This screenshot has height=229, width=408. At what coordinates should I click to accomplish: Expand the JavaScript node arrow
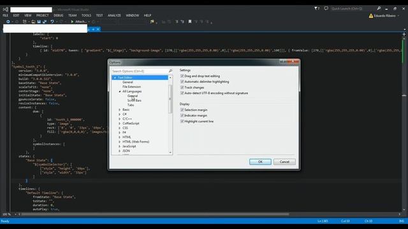[x=119, y=146]
